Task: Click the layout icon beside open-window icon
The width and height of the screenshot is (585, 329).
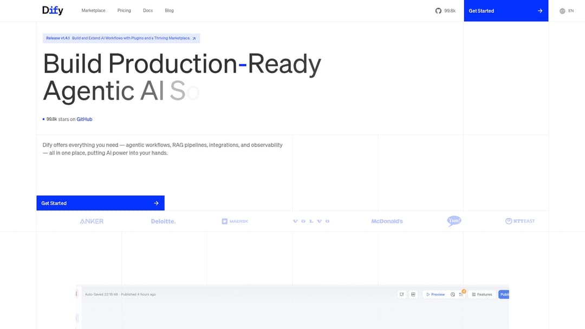Action: tap(413, 294)
